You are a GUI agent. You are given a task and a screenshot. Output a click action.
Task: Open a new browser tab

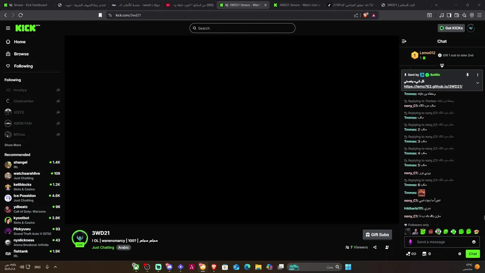[x=436, y=5]
